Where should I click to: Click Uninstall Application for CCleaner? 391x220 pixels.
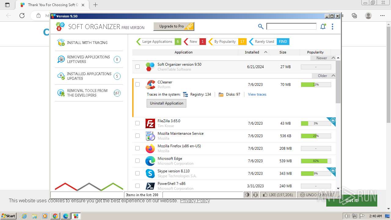point(166,103)
